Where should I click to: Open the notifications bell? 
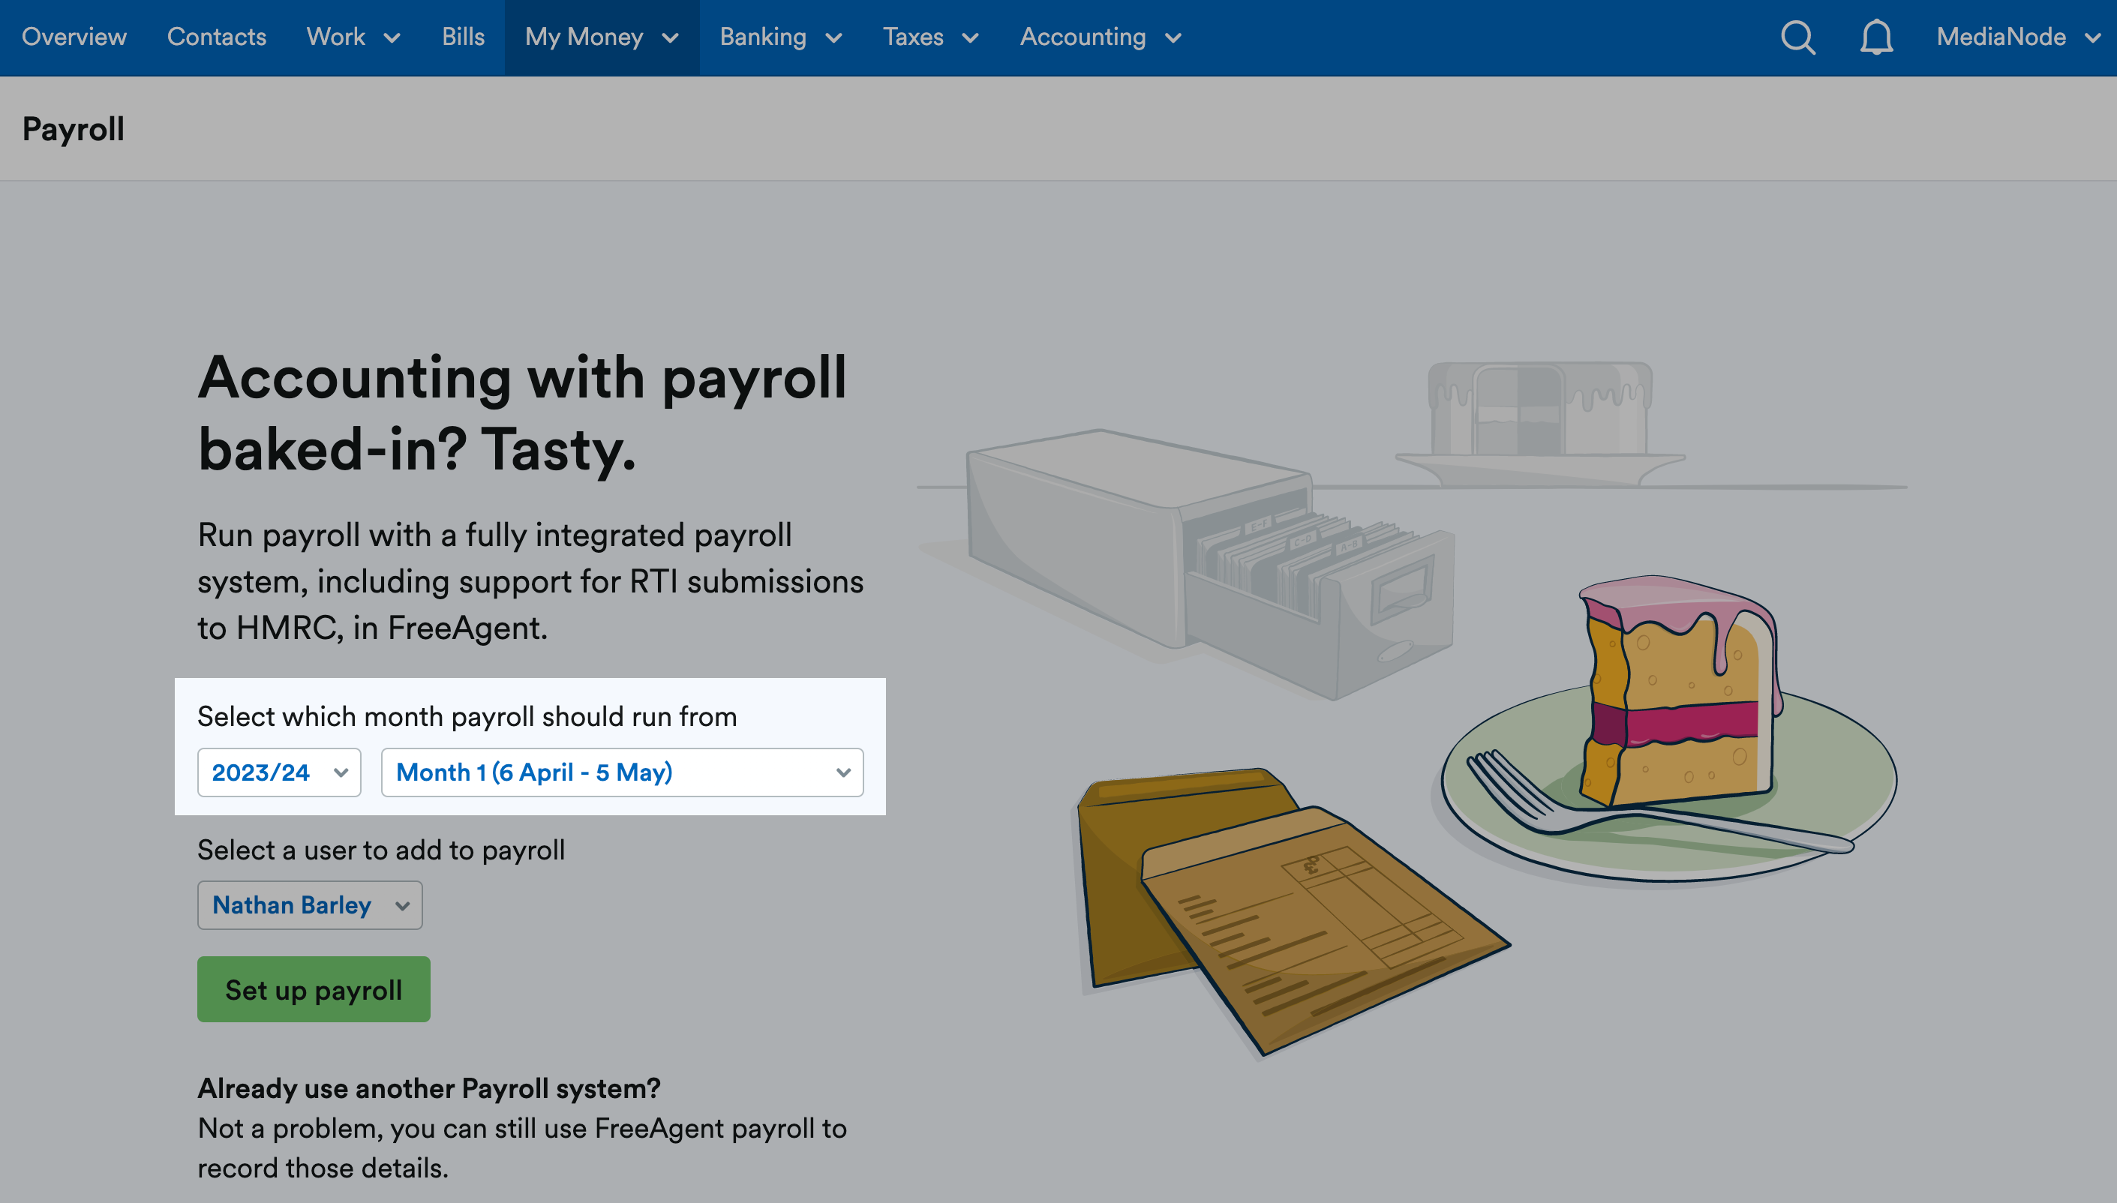1876,37
